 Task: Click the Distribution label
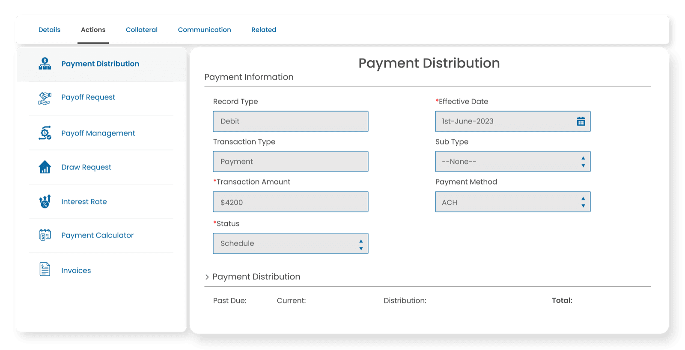pyautogui.click(x=405, y=300)
